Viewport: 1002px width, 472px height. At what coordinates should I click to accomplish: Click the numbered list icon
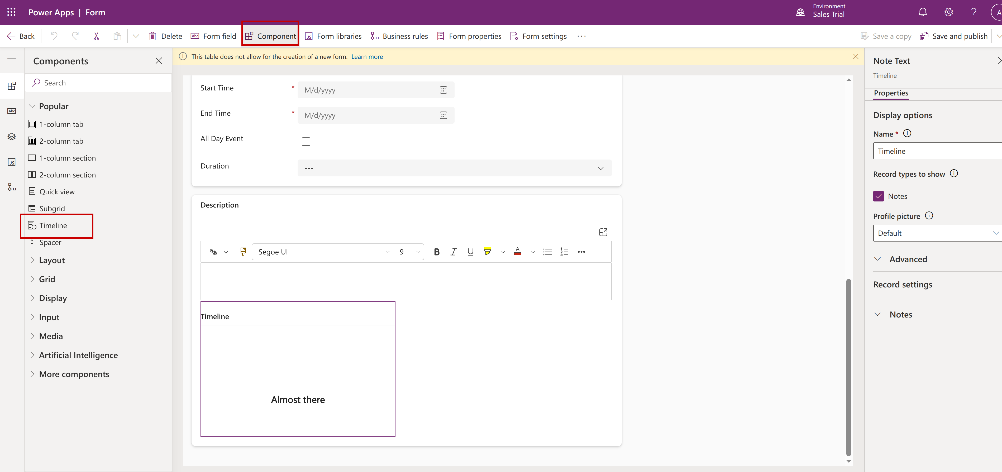click(x=564, y=252)
